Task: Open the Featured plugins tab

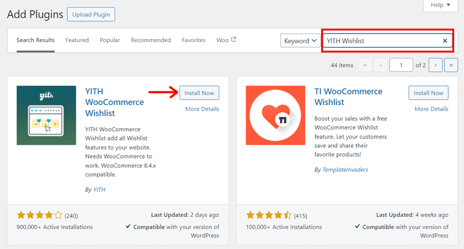Action: [x=77, y=40]
